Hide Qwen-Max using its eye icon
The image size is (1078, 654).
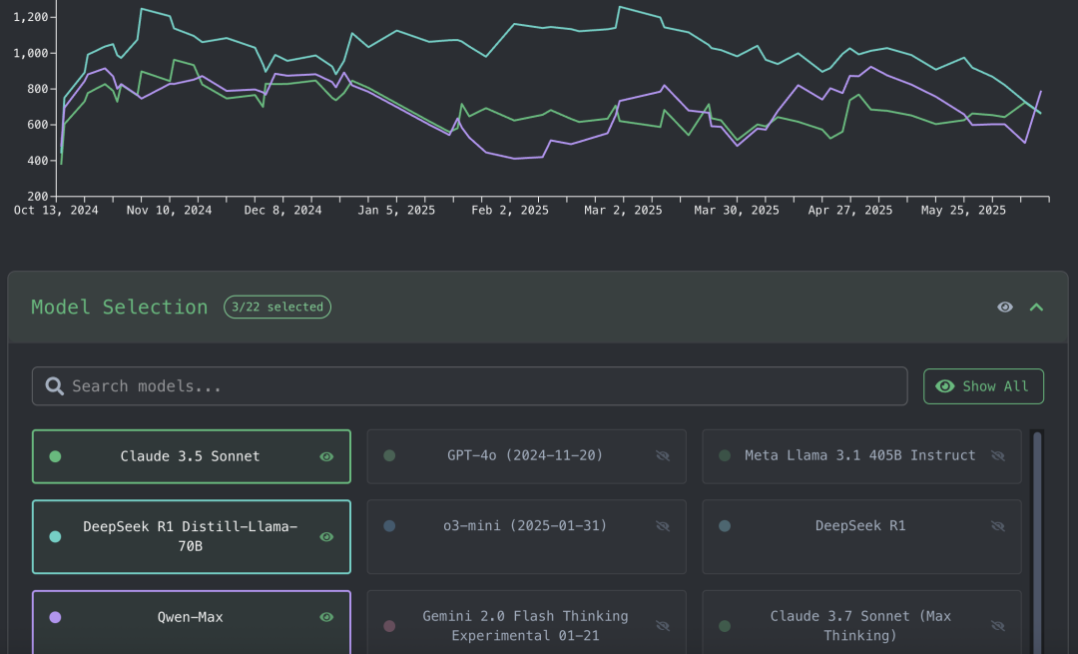click(326, 617)
